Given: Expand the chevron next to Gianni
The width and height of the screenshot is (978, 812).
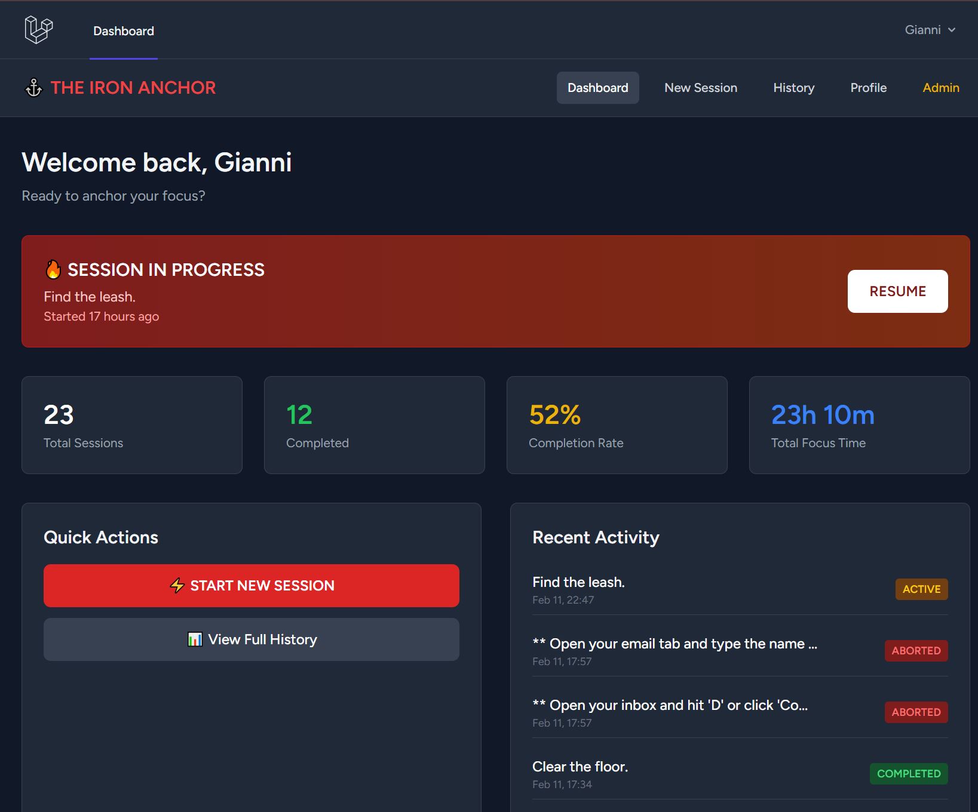Looking at the screenshot, I should [x=952, y=29].
